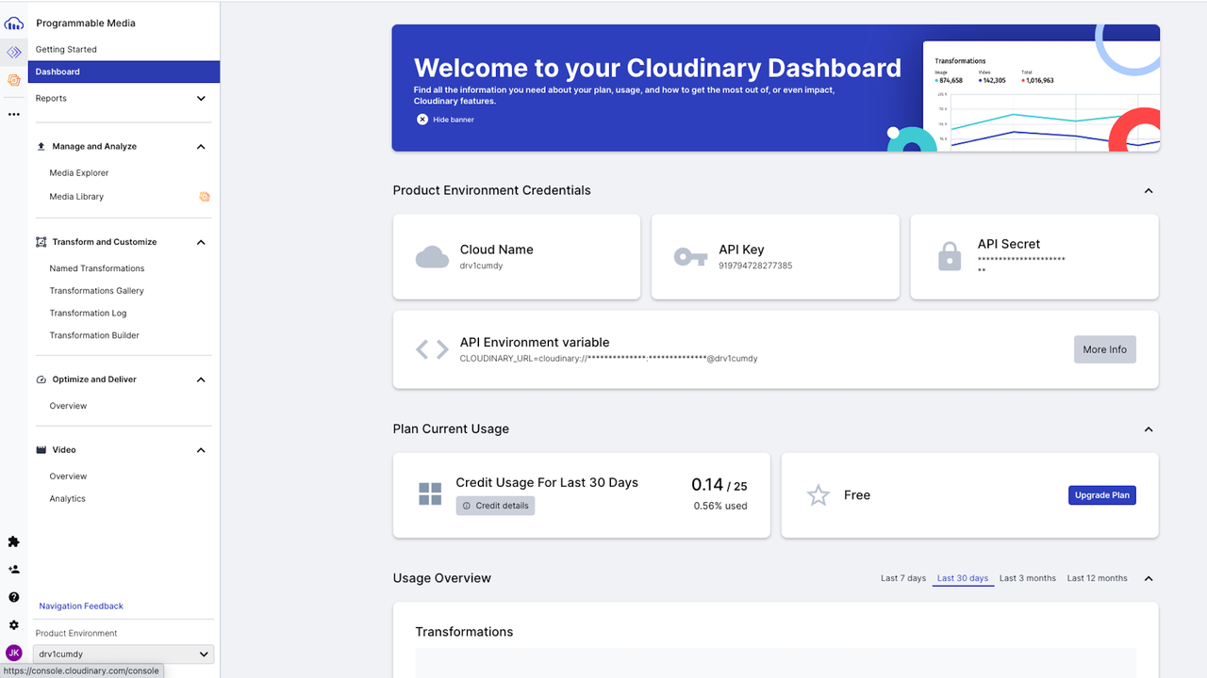The image size is (1207, 678).
Task: Click the invite user icon in sidebar
Action: click(13, 570)
